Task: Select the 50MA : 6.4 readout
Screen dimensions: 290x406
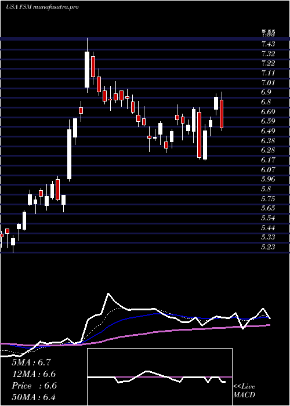Action: pyautogui.click(x=34, y=397)
